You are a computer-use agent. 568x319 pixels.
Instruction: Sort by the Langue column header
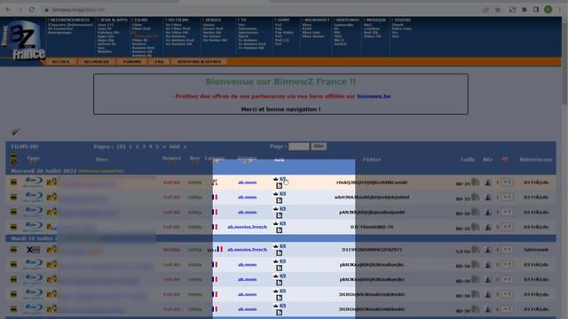pyautogui.click(x=215, y=158)
